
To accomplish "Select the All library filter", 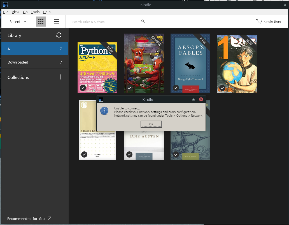I will click(35, 49).
